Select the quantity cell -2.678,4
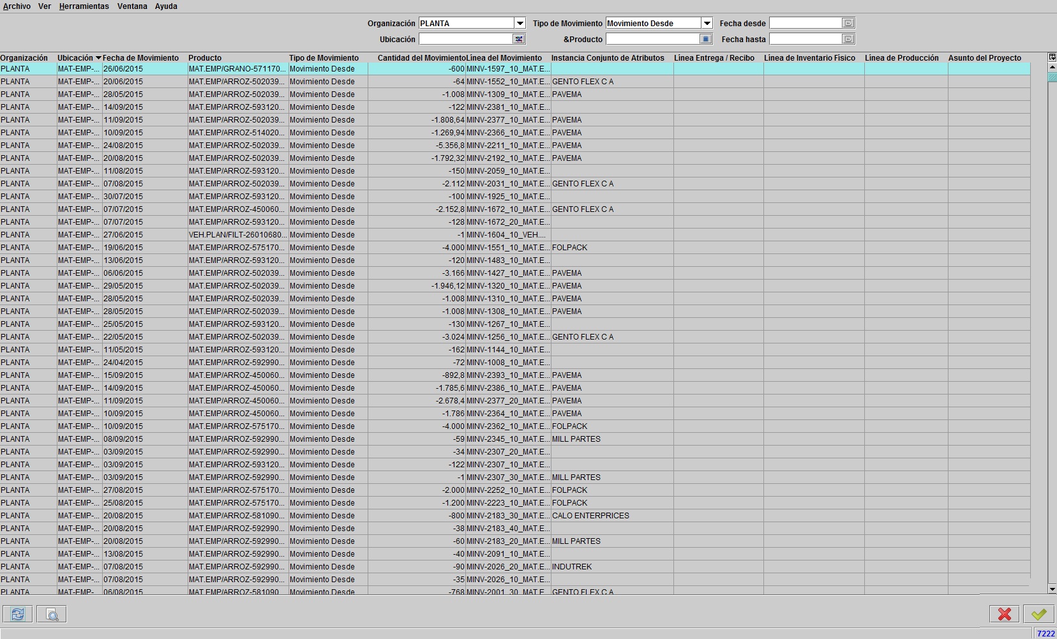The height and width of the screenshot is (639, 1057). click(x=417, y=401)
